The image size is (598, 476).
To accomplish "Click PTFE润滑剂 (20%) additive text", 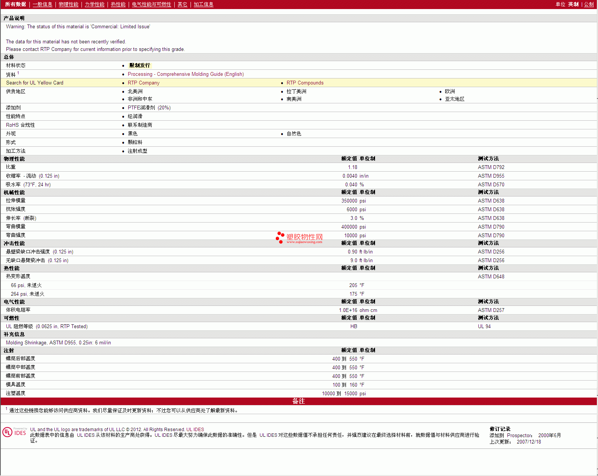I will tap(149, 108).
